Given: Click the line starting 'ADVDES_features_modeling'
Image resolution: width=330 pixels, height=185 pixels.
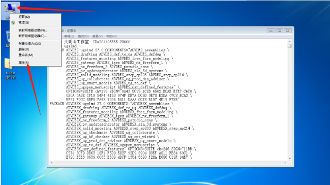Looking at the screenshot, I should click(x=120, y=58).
